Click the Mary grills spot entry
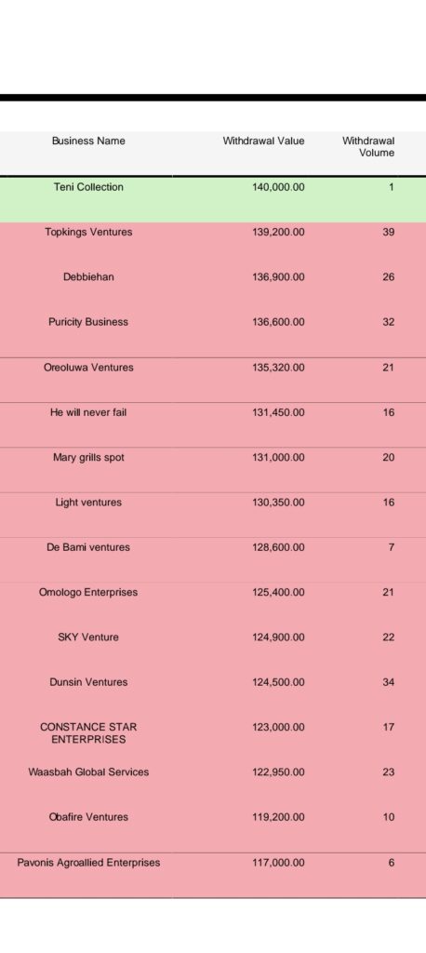 [88, 458]
